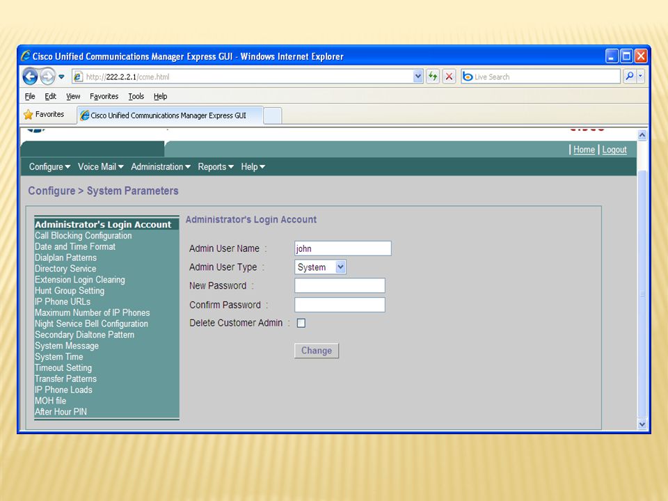Open the address bar history dropdown
The width and height of the screenshot is (668, 501).
pyautogui.click(x=418, y=77)
